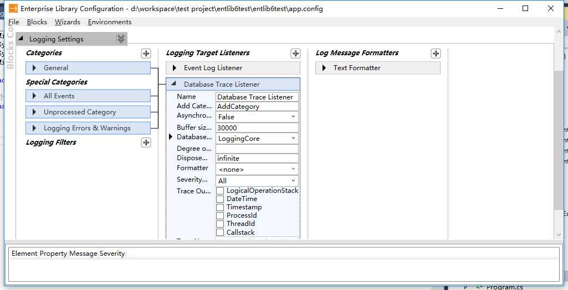The height and width of the screenshot is (290, 568).
Task: Click the vertical scrollbar up arrow
Action: click(x=558, y=32)
